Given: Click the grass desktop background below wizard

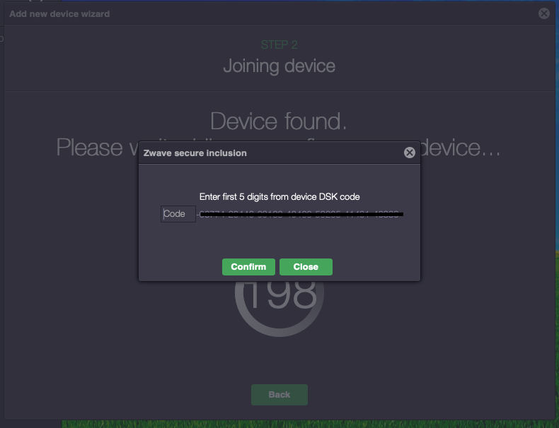Looking at the screenshot, I should (283, 424).
